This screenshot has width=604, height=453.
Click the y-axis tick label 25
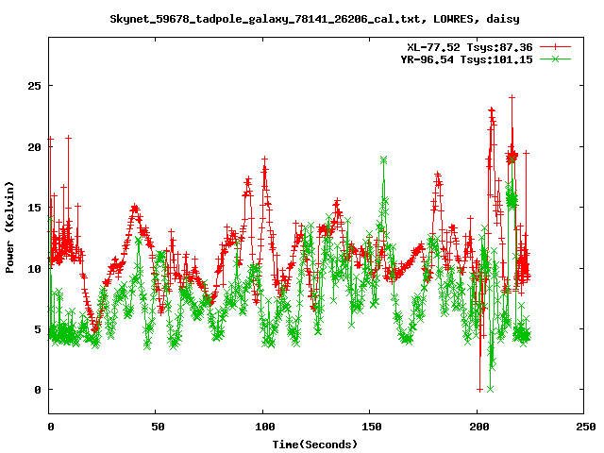point(34,86)
